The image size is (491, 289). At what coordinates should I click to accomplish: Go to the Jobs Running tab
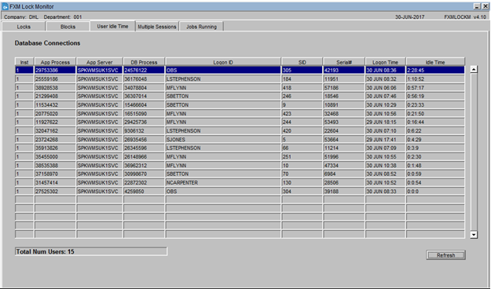201,27
